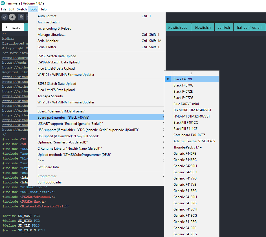Screen dimensions: 266x237
Task: Click the SD_MOSI PC3 define line
Action: coord(21,216)
